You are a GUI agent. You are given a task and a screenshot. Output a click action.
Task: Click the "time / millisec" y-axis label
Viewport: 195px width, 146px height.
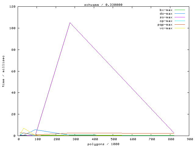[3, 71]
